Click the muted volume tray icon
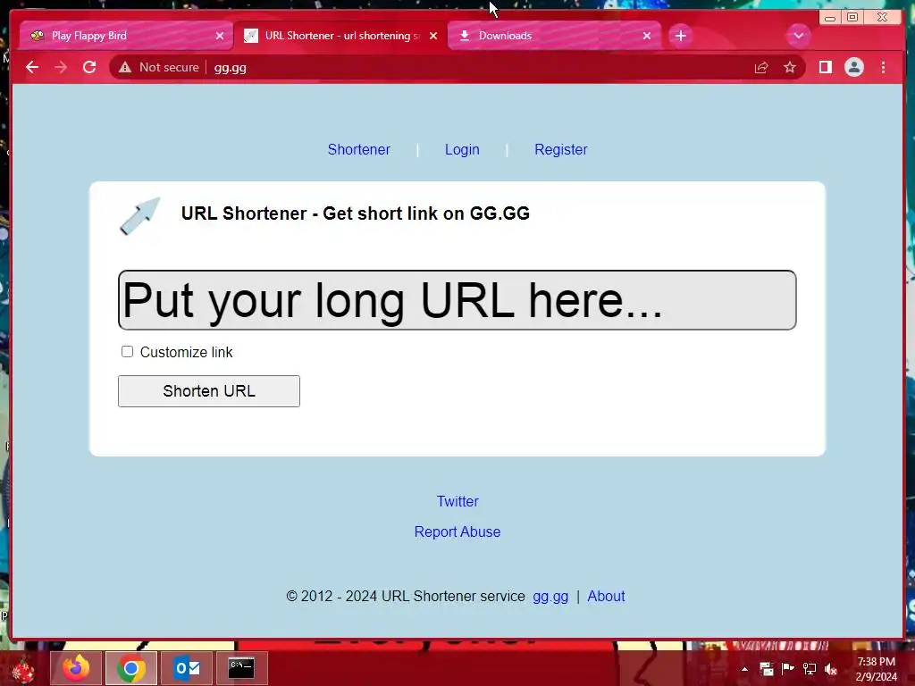The image size is (915, 686). click(831, 669)
